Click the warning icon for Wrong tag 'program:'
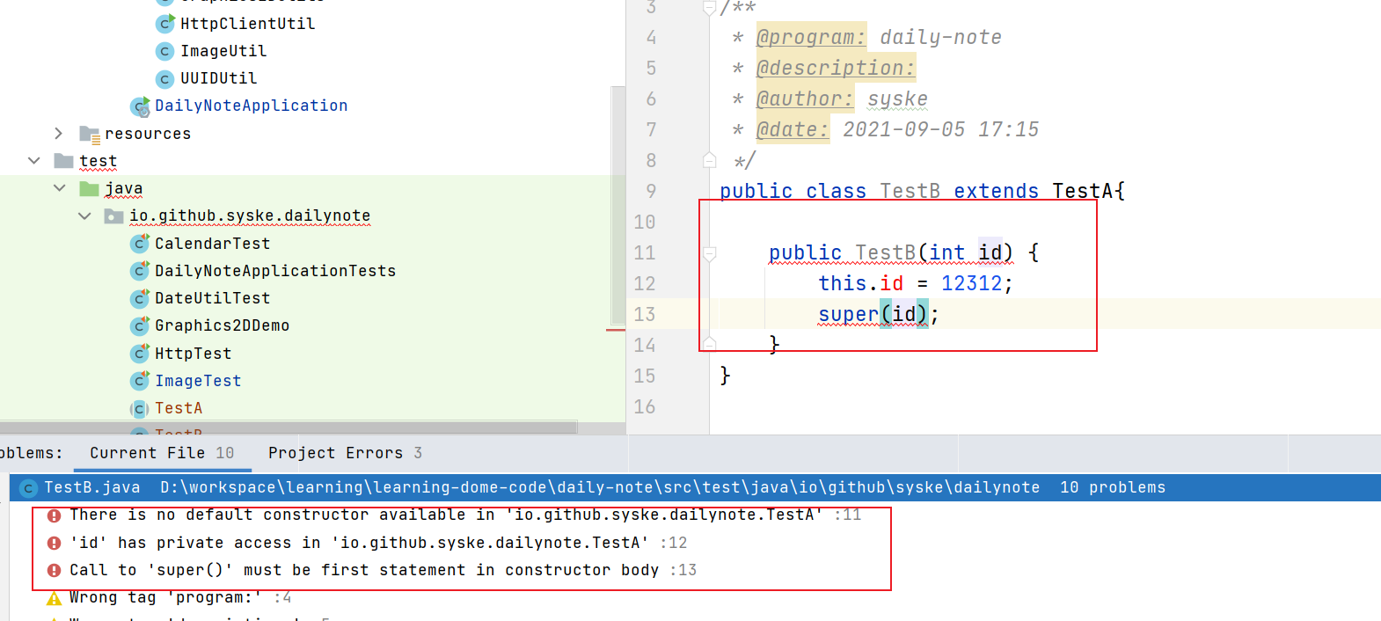Image resolution: width=1381 pixels, height=621 pixels. coord(55,598)
